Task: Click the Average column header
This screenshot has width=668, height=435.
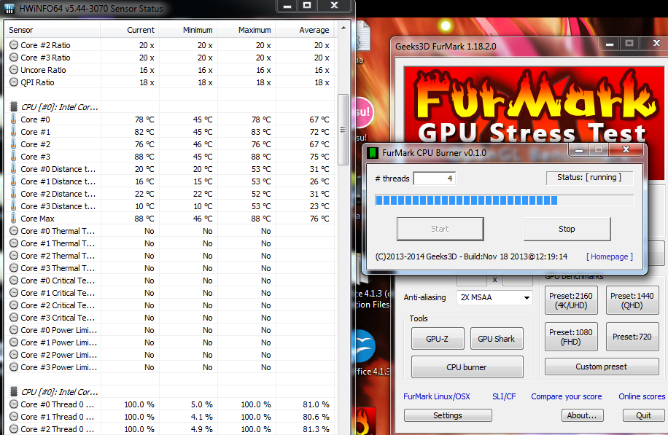Action: click(305, 30)
